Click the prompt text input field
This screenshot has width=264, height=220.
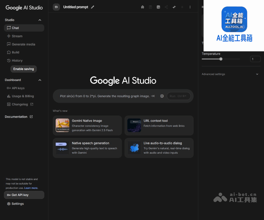105,96
